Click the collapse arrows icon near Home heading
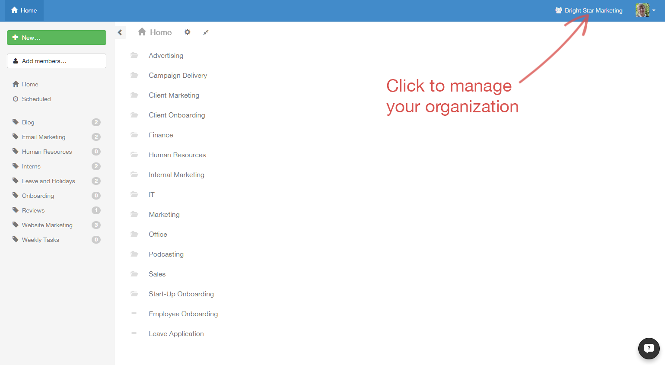Image resolution: width=665 pixels, height=365 pixels. [x=206, y=32]
